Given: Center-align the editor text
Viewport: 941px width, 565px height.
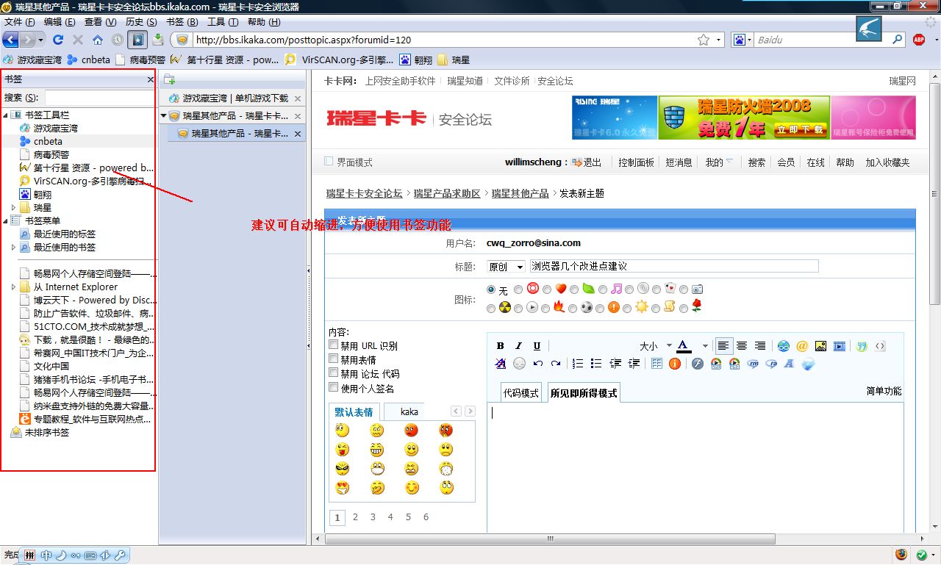Looking at the screenshot, I should 742,346.
